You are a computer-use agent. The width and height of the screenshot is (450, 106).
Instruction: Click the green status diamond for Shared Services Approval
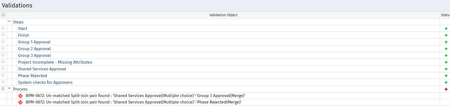446,69
